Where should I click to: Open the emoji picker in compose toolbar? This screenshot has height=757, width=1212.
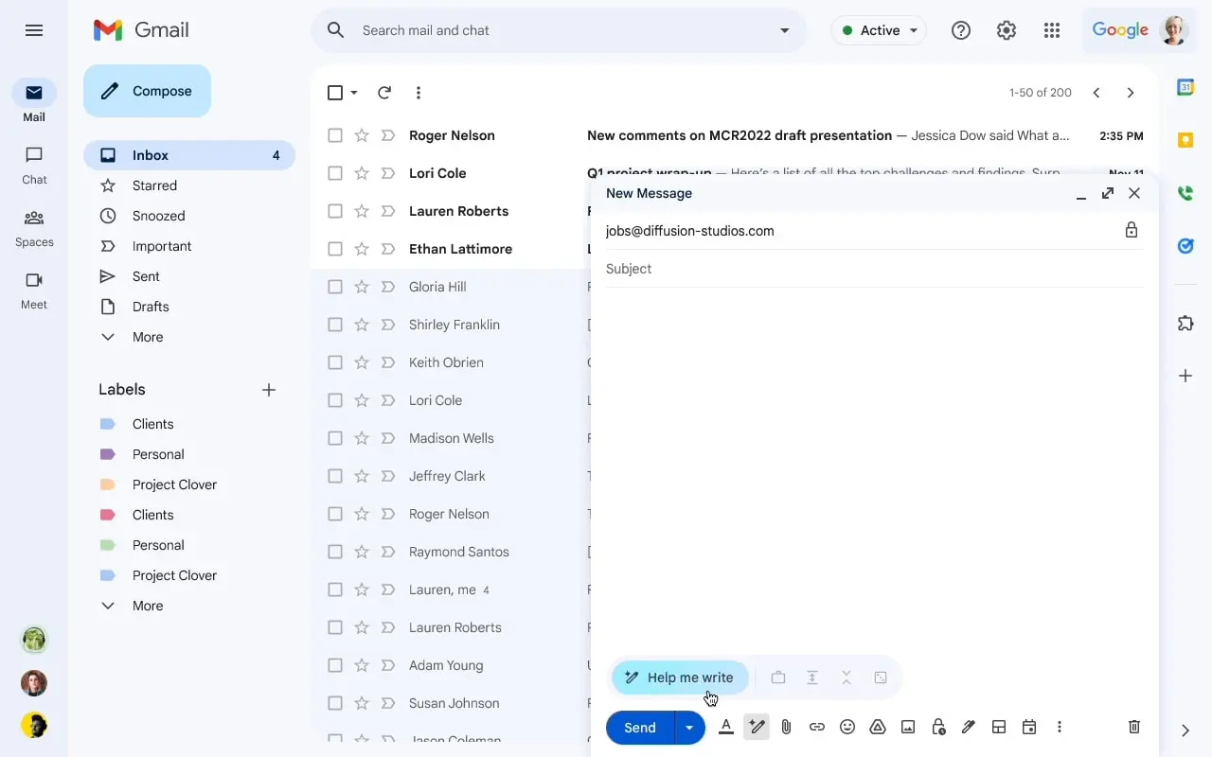847,727
